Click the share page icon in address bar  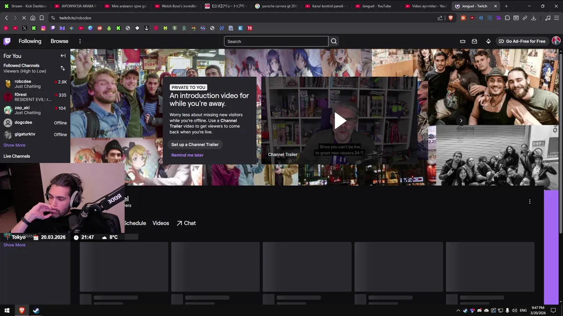click(x=440, y=18)
